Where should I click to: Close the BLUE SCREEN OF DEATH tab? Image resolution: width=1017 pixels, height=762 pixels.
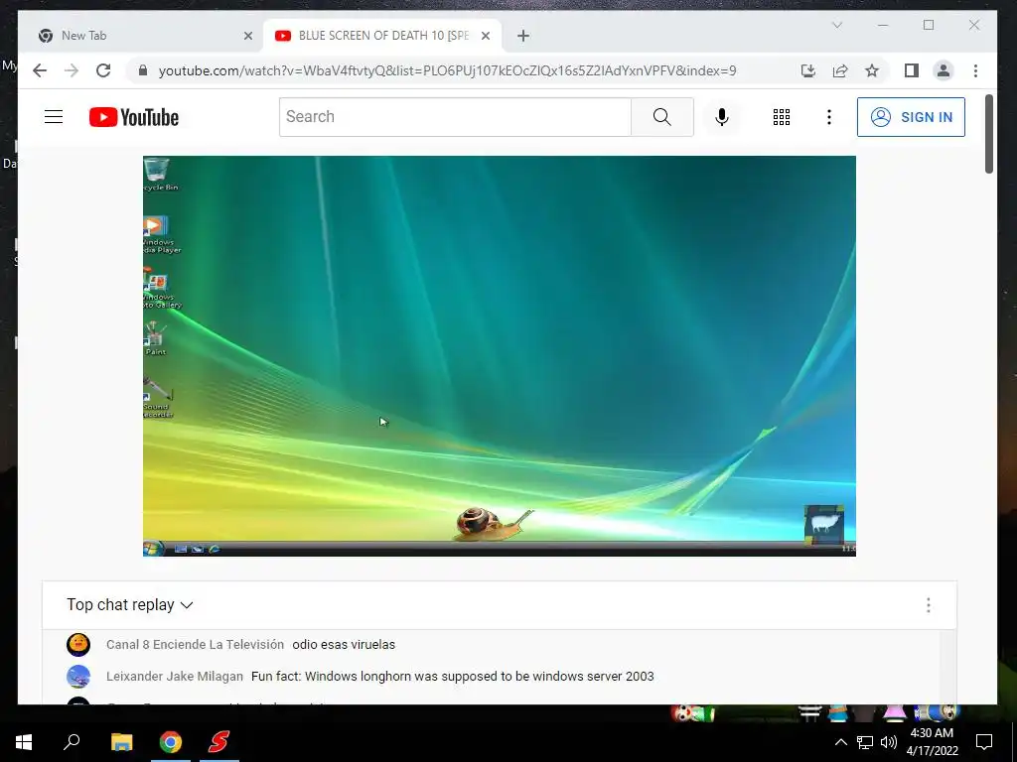coord(485,36)
